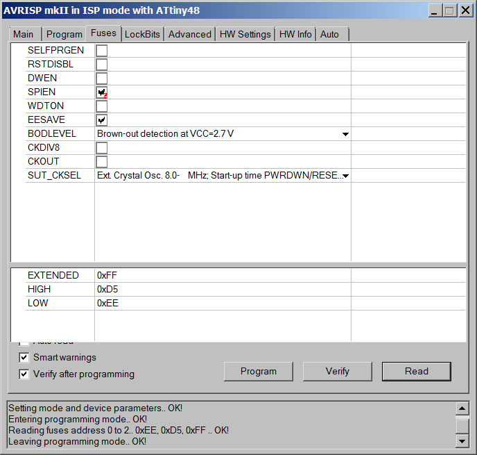The height and width of the screenshot is (455, 477).
Task: Click 'Setting mode and device parameters' log line
Action: coord(95,408)
